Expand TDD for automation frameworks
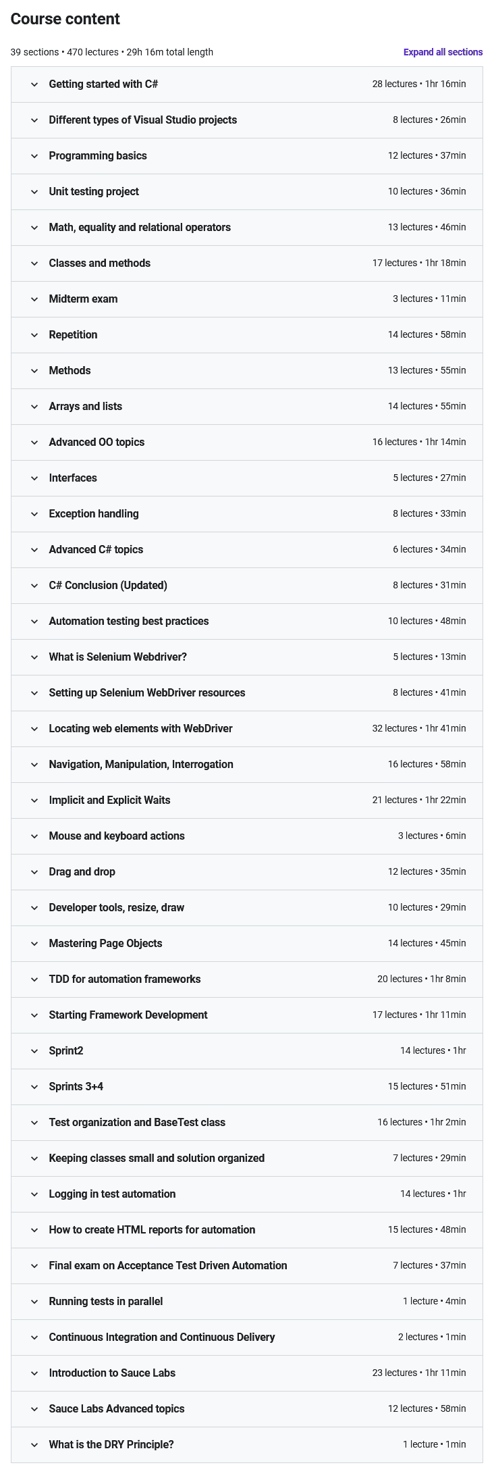The height and width of the screenshot is (1478, 494). pyautogui.click(x=125, y=979)
